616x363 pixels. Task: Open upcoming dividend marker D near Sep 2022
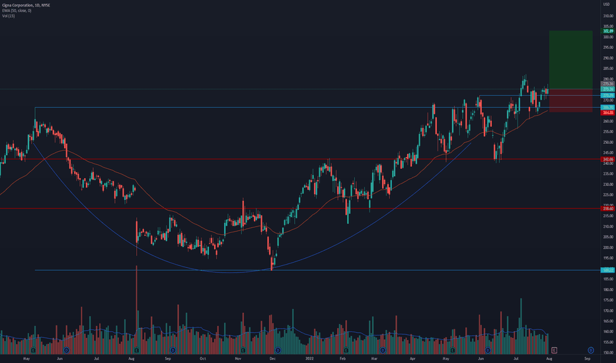[590, 350]
